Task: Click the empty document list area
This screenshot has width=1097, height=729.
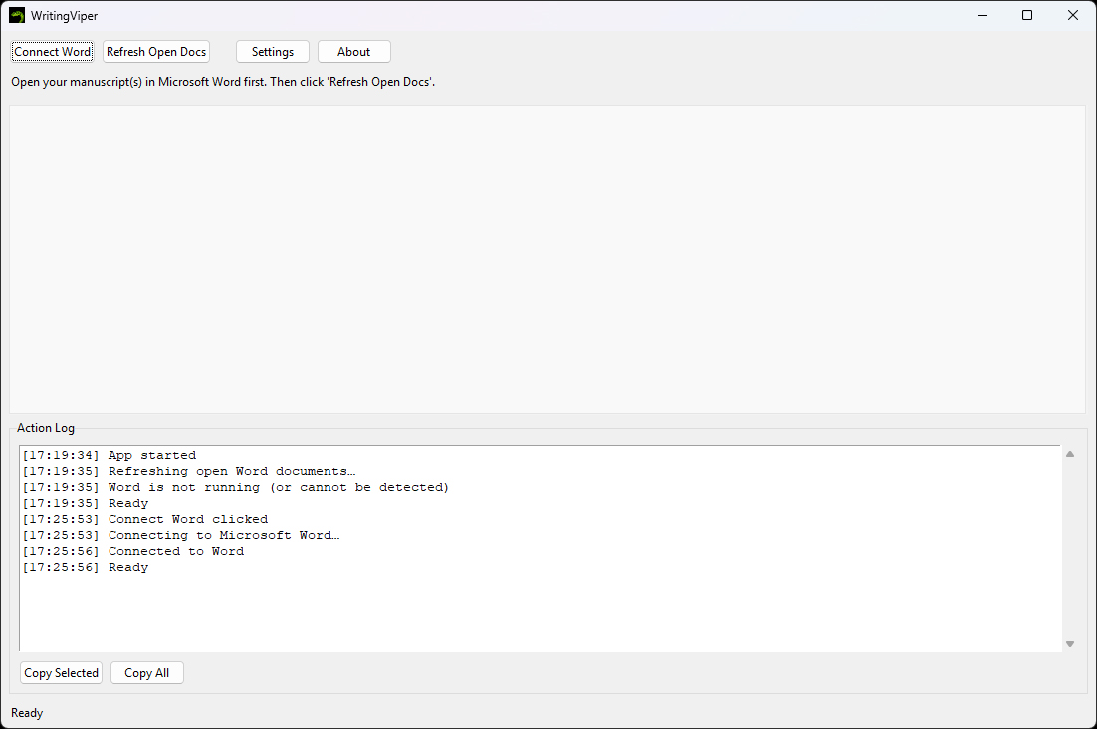Action: [x=548, y=259]
